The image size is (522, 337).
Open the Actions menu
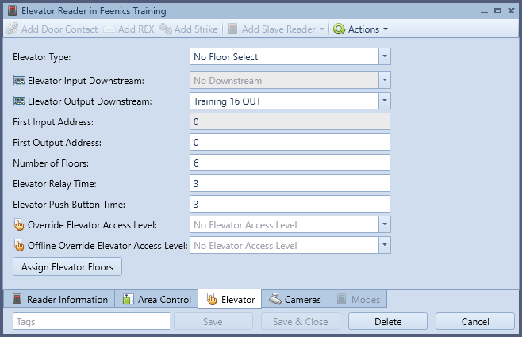point(360,29)
